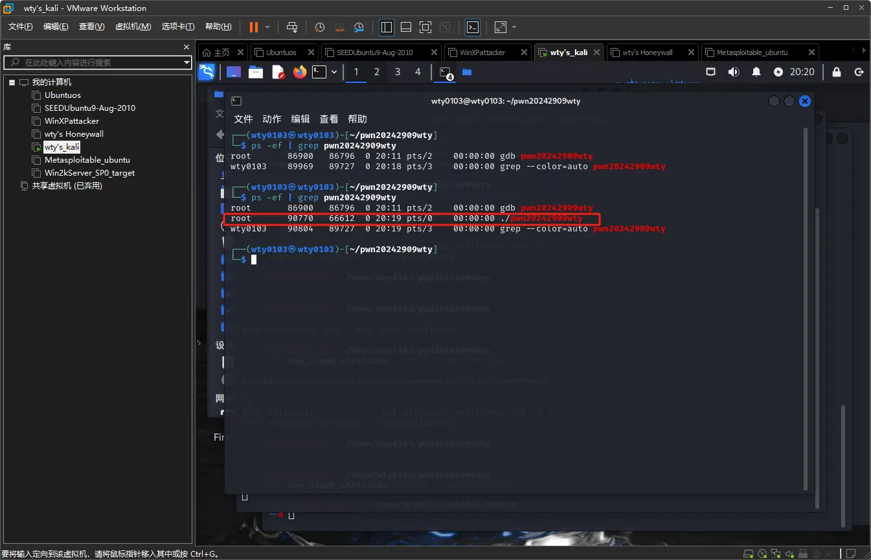
Task: Take a snapshot using the clock-plus toolbar icon
Action: point(319,27)
